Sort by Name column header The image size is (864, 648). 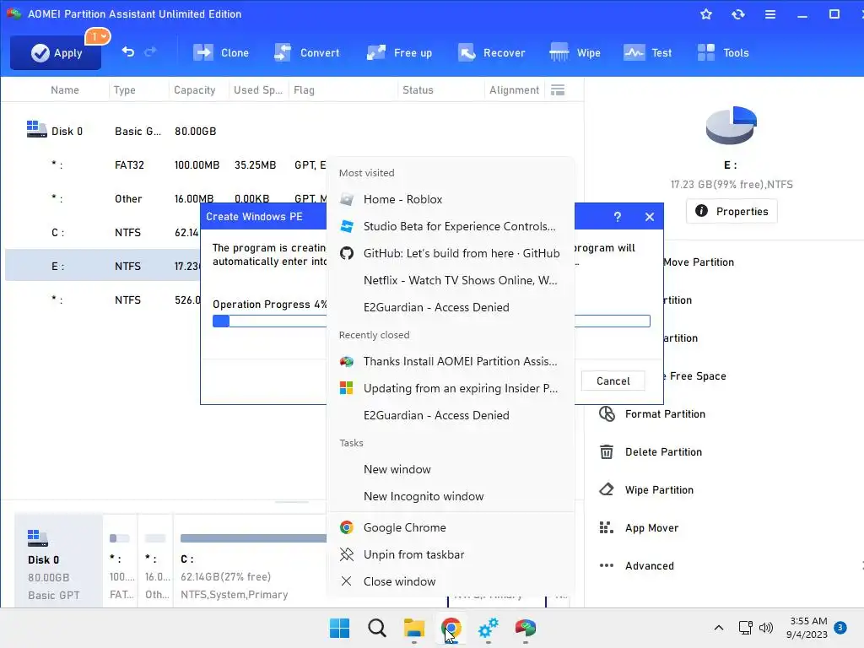[x=64, y=89]
